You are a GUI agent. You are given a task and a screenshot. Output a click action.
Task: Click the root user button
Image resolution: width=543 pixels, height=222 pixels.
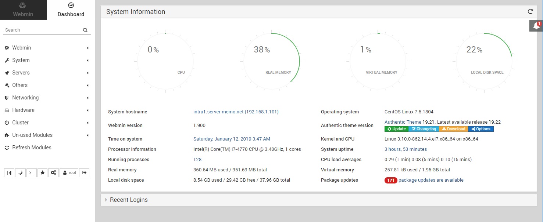[69, 173]
